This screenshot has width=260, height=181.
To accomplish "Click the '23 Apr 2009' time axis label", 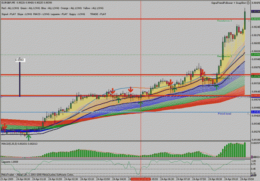I will [x=6, y=179].
